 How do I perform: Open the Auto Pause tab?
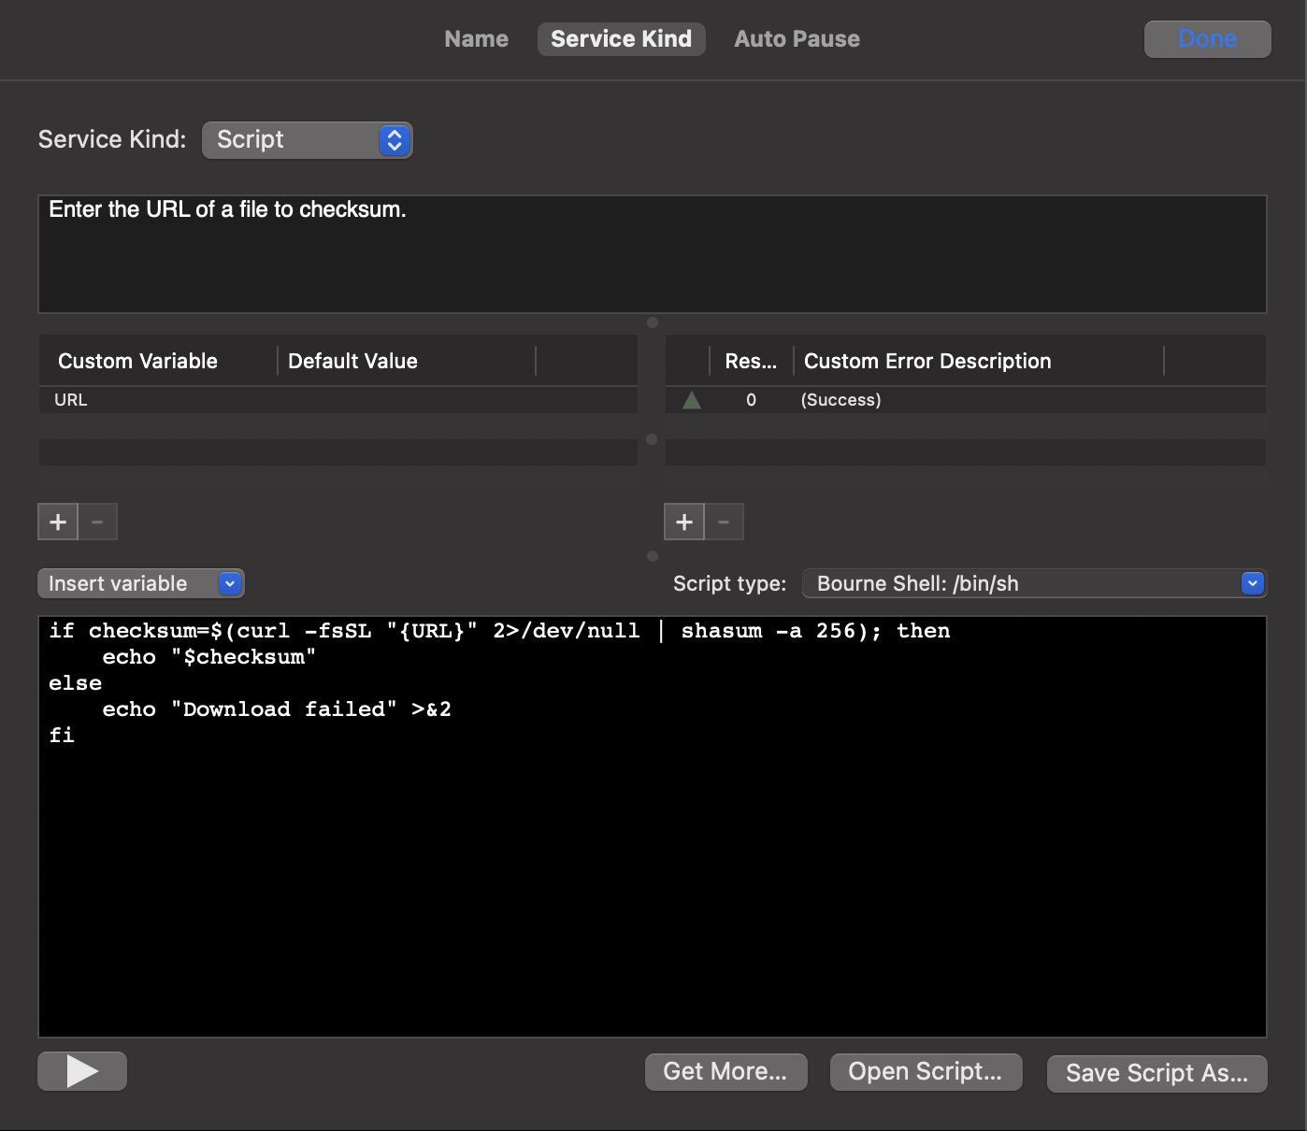pos(797,39)
